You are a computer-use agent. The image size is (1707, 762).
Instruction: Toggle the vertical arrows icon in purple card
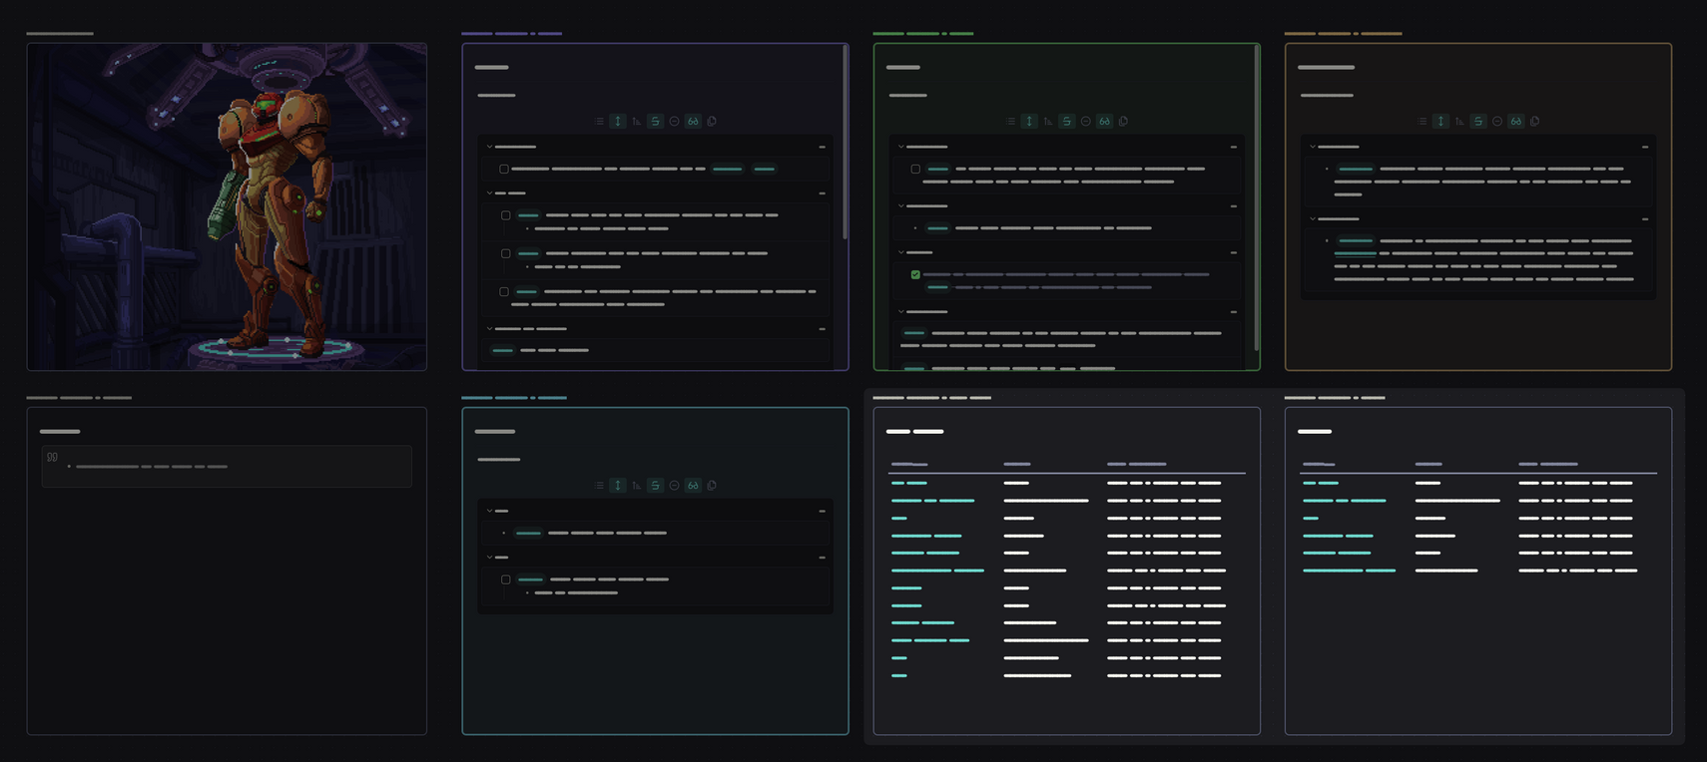[x=618, y=122]
